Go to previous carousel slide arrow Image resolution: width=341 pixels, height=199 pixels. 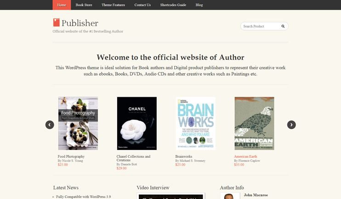(50, 125)
